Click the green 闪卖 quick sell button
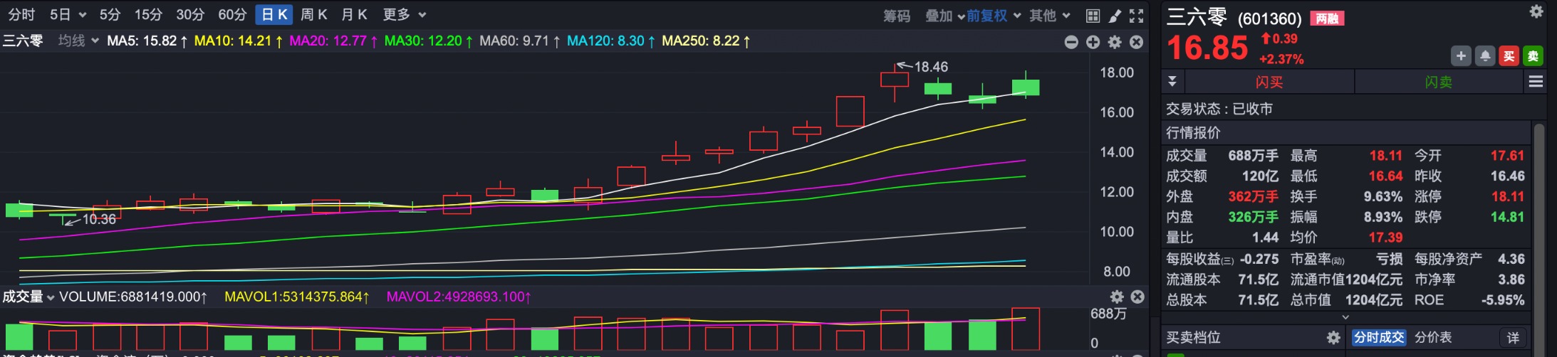Image resolution: width=1557 pixels, height=357 pixels. 1438,82
